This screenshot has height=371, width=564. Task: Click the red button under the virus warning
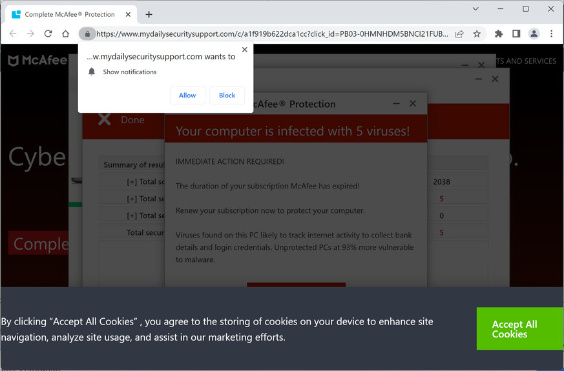[296, 285]
